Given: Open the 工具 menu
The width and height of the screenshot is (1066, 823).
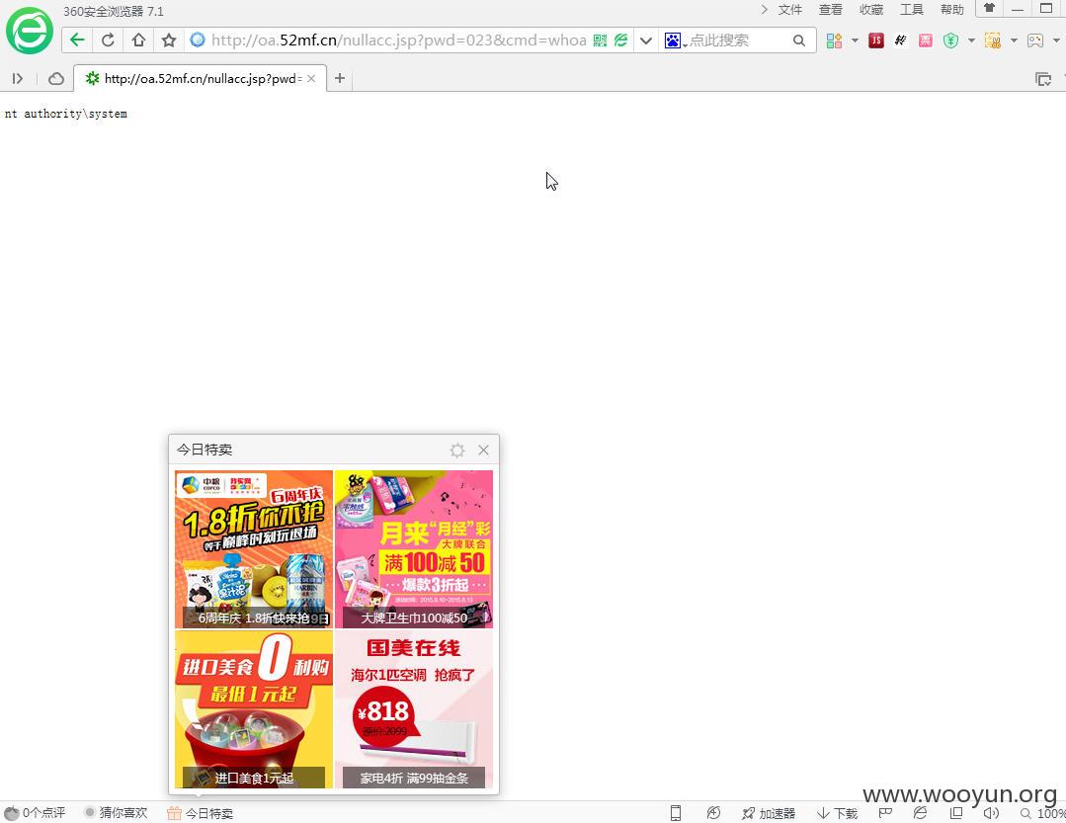Looking at the screenshot, I should click(912, 10).
